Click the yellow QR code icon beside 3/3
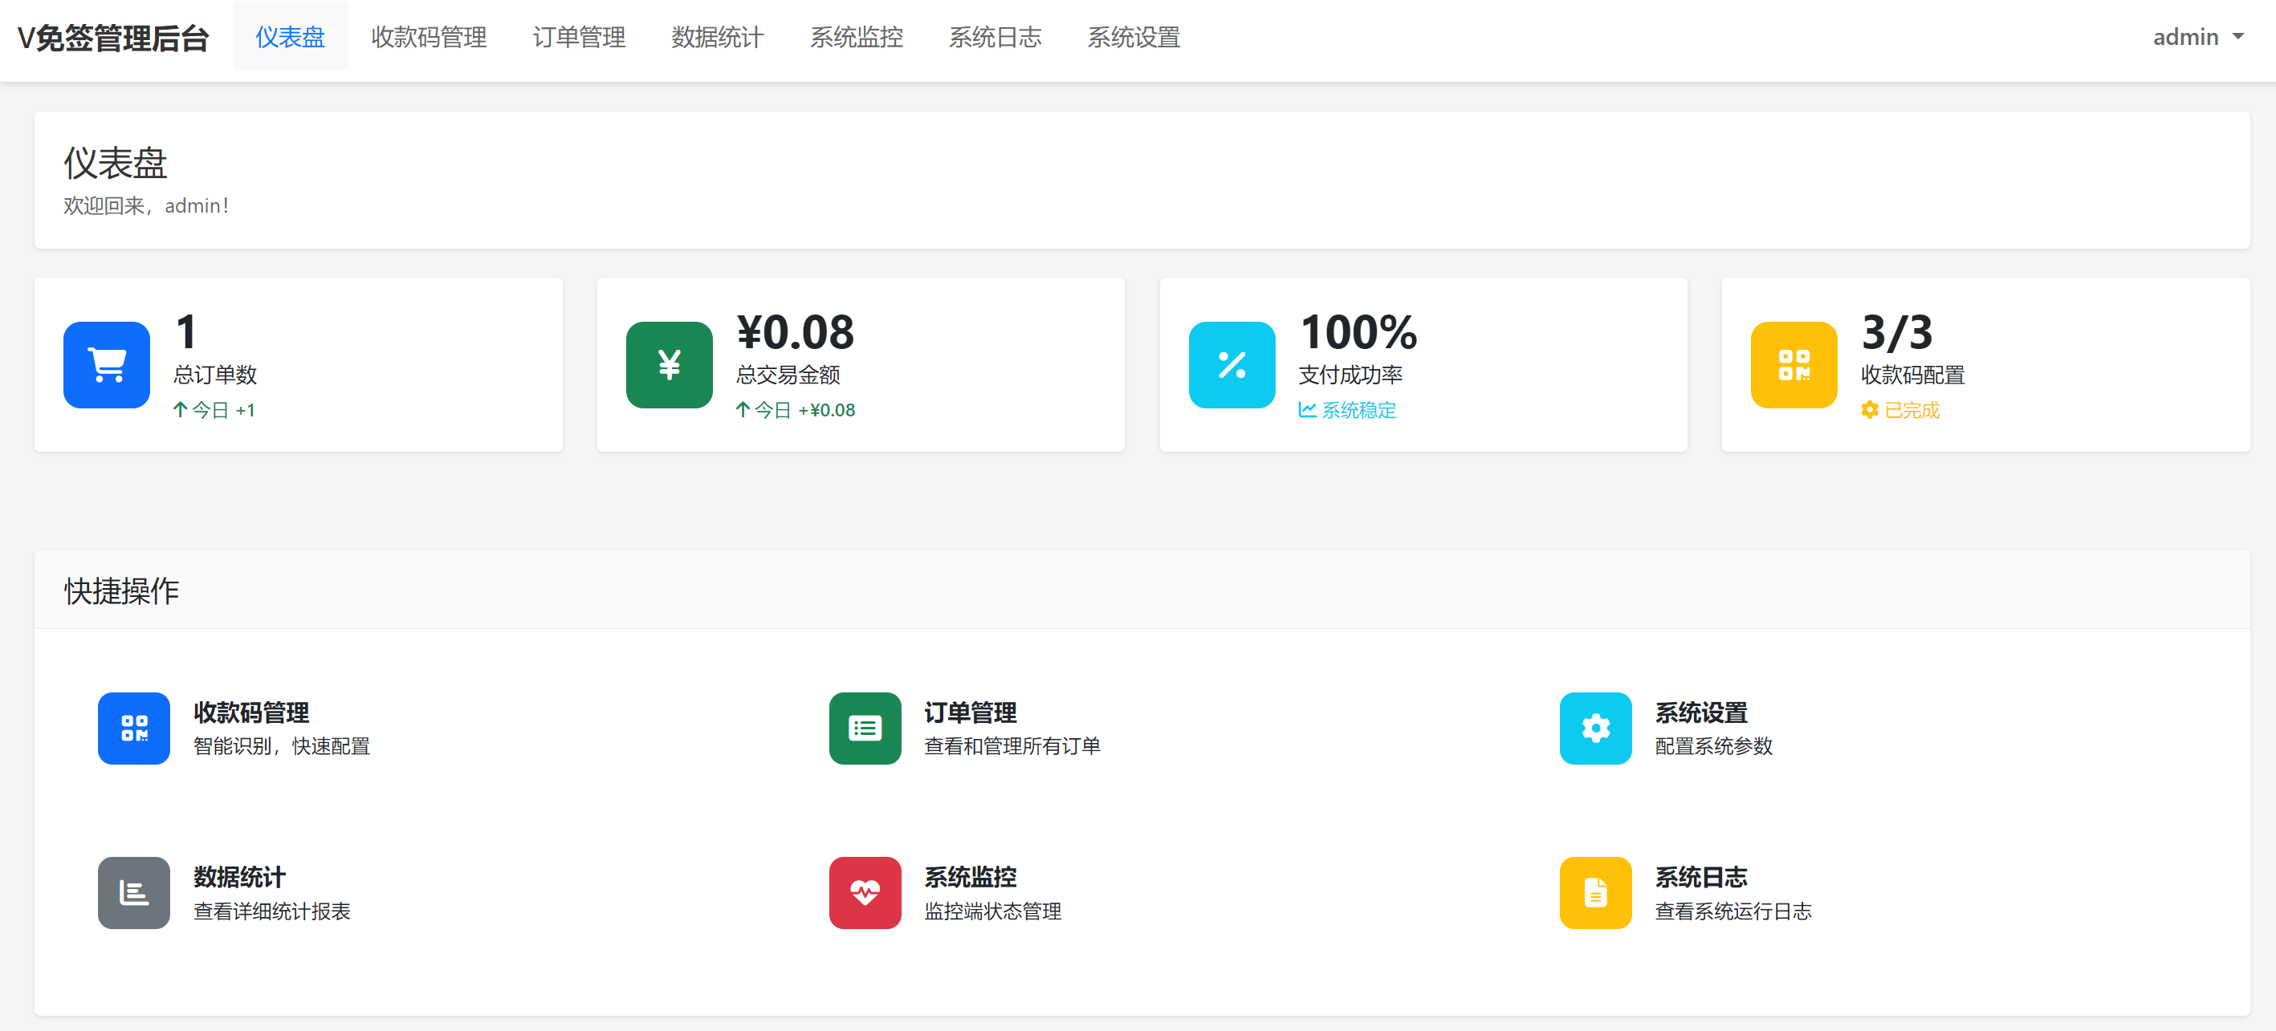This screenshot has height=1031, width=2276. tap(1794, 364)
